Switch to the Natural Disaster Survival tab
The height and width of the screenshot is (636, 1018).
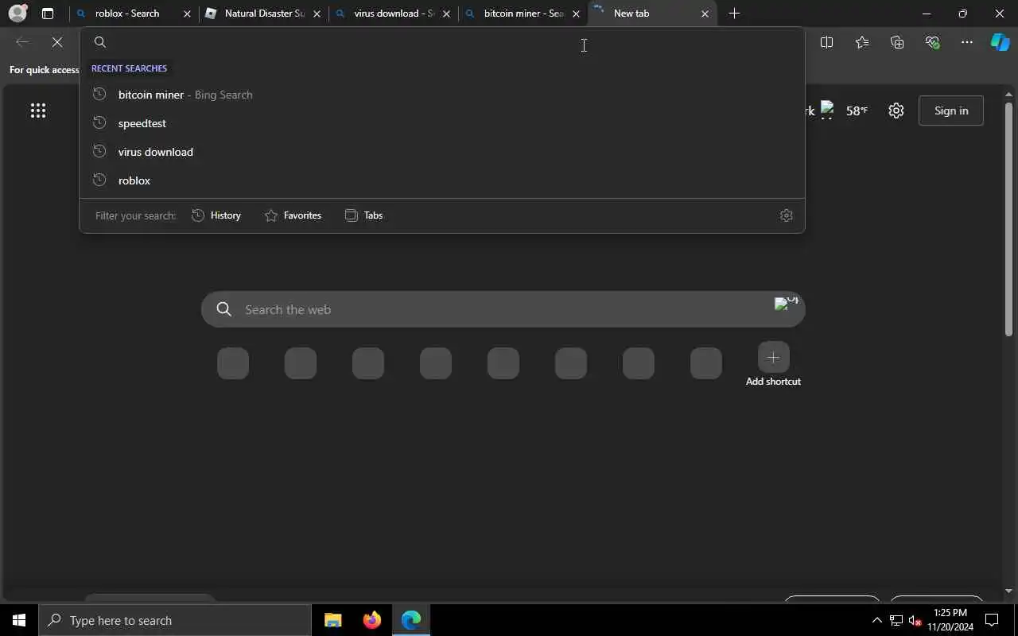[x=262, y=14]
